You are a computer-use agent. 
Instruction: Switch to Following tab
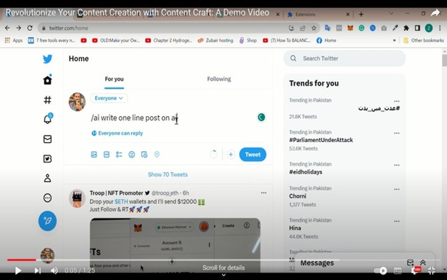point(219,79)
